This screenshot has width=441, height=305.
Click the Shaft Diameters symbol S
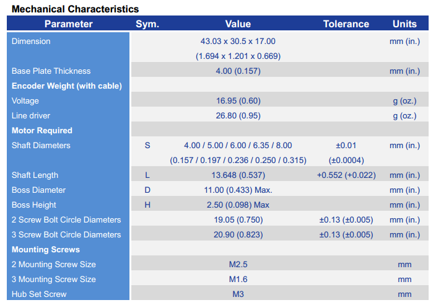(x=147, y=146)
